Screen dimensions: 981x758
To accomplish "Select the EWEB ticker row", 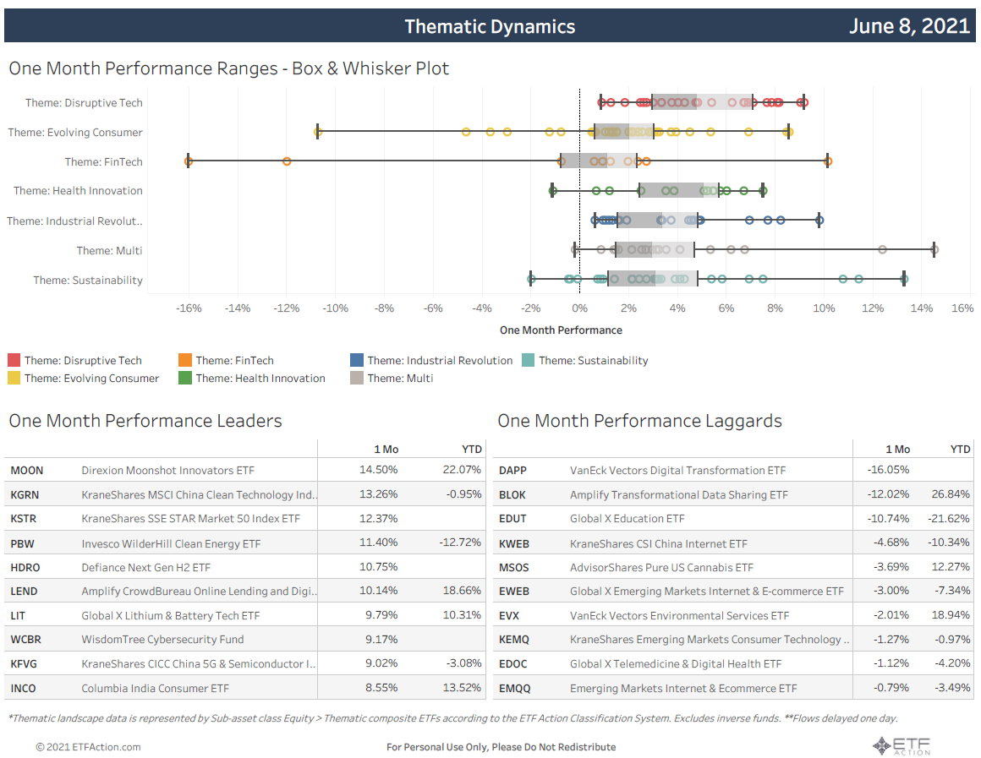I will click(733, 591).
